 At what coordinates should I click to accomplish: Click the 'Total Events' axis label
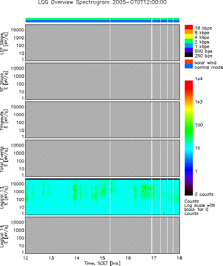tap(2, 159)
